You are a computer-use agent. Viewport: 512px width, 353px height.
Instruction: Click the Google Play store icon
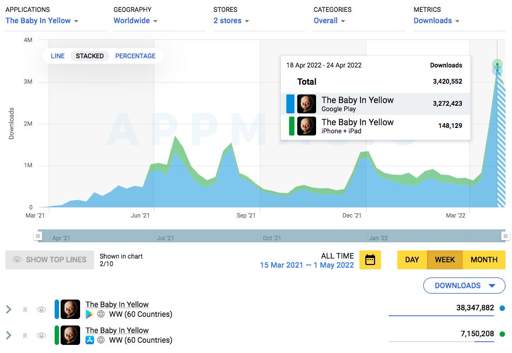[89, 314]
